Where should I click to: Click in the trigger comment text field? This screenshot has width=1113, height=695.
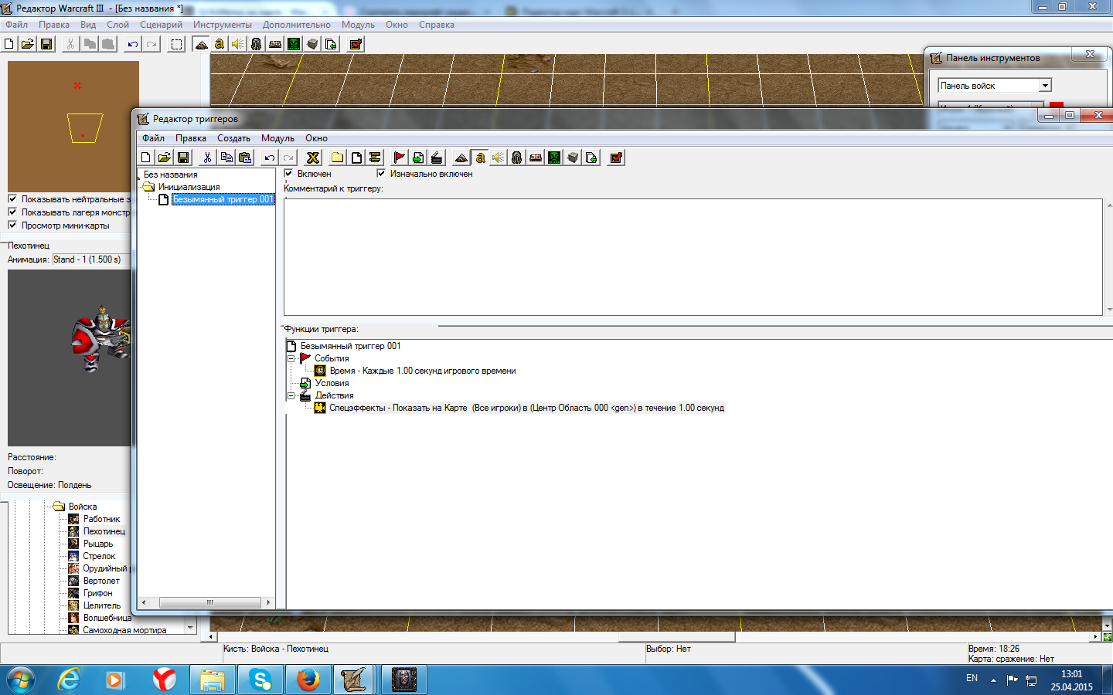(x=693, y=257)
